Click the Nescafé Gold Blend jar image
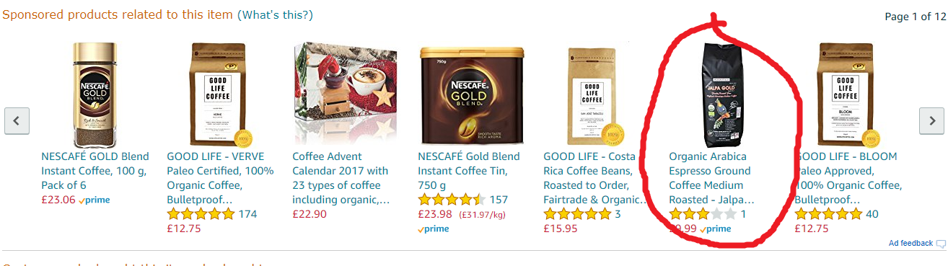Screen dimensions: 948x266 click(x=95, y=94)
